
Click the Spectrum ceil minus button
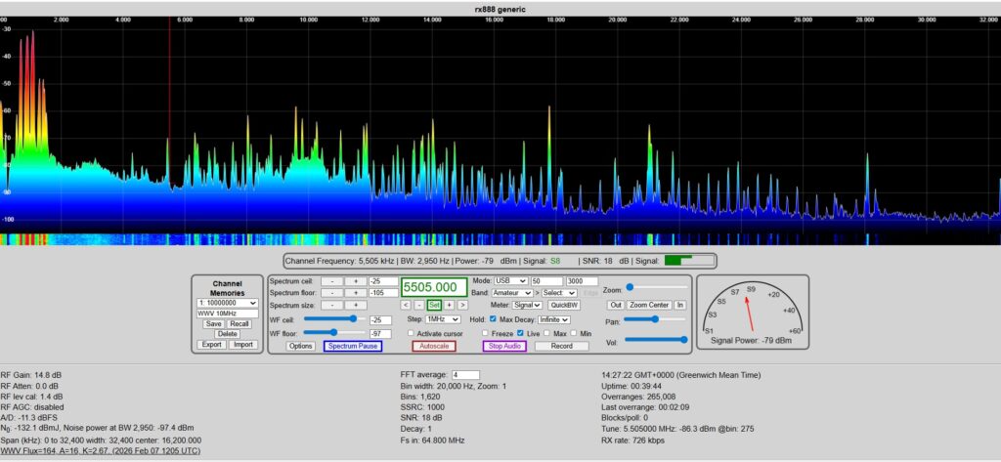tap(332, 281)
